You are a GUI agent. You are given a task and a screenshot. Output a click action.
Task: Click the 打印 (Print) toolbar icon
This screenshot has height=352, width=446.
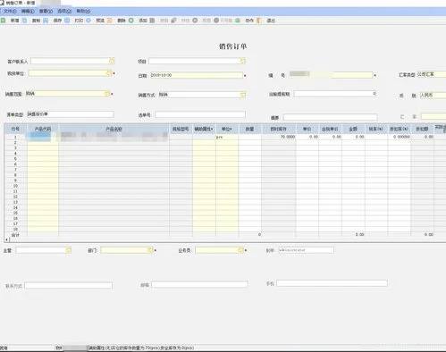[67, 21]
